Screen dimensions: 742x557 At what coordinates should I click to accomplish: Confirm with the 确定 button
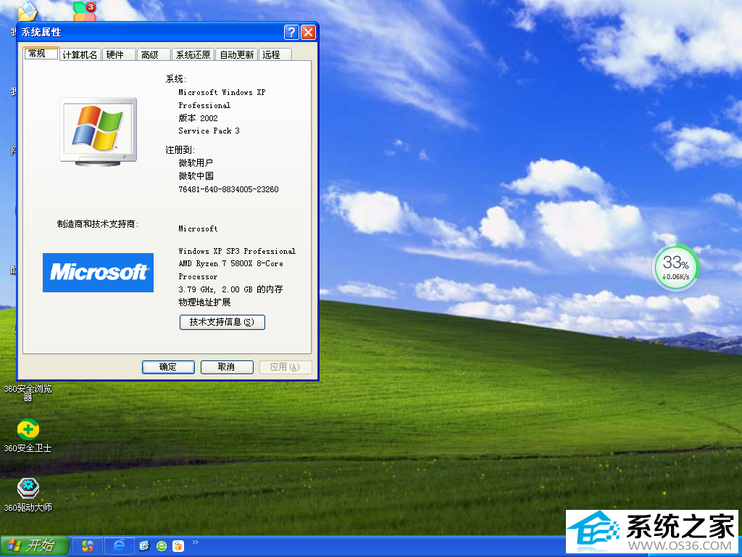[168, 367]
